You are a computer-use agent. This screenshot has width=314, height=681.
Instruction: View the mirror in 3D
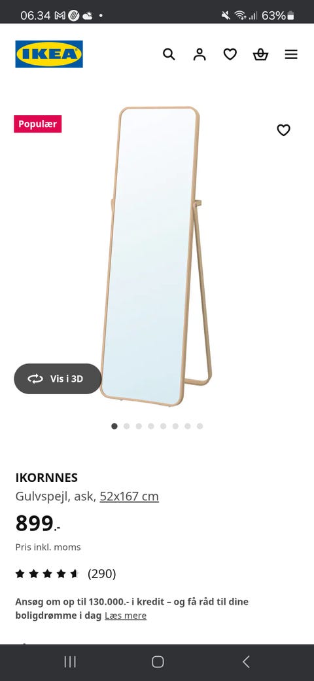tap(58, 378)
